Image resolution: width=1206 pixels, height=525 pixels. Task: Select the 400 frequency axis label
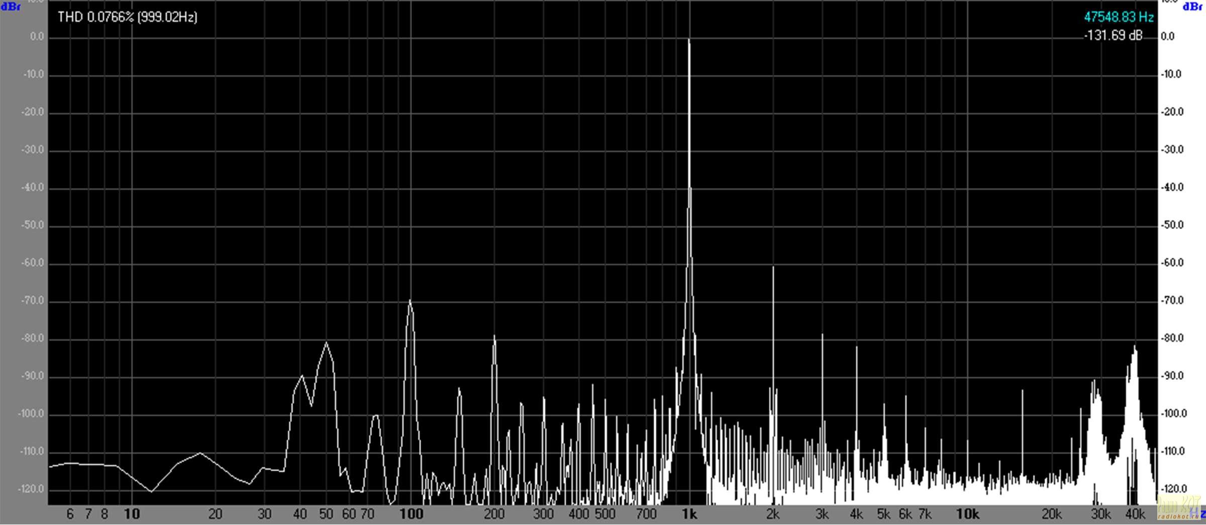pyautogui.click(x=578, y=514)
